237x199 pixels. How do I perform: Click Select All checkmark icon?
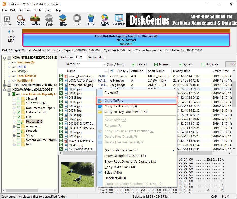pyautogui.click(x=100, y=173)
